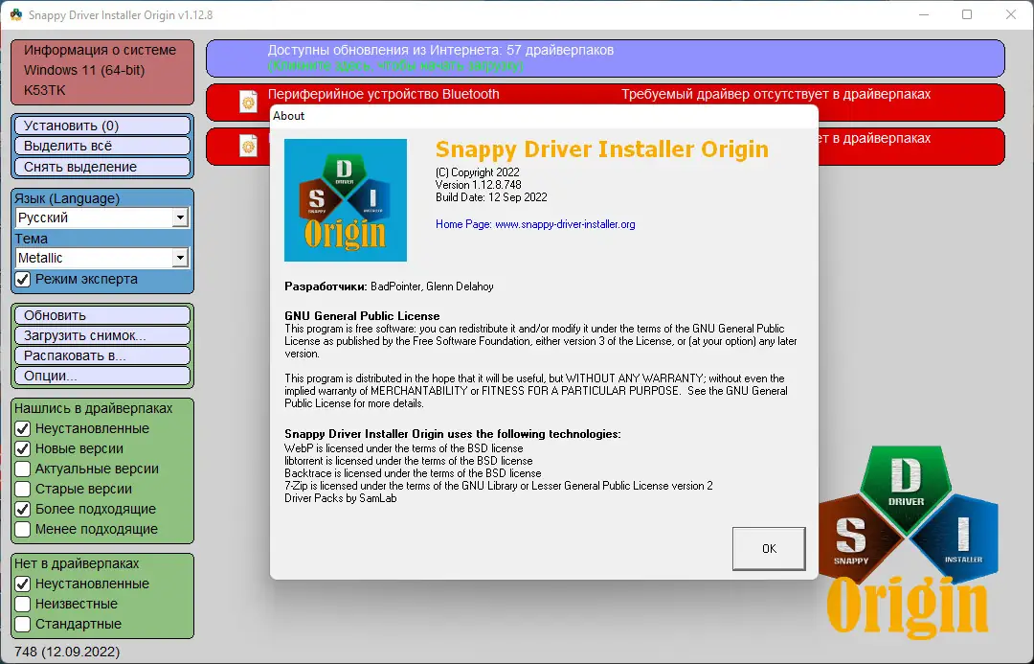Click the Build Date: 12 Sep 2022 text
1034x664 pixels.
491,197
